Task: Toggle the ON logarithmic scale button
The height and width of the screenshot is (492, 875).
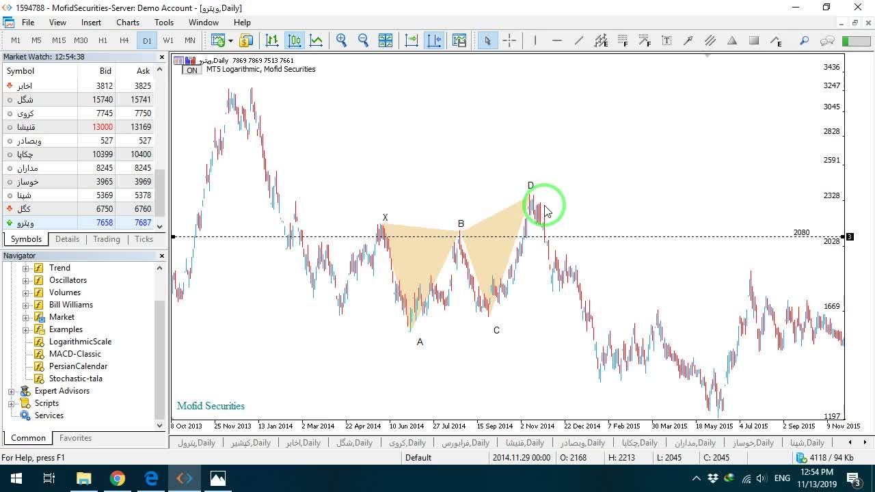Action: click(192, 70)
